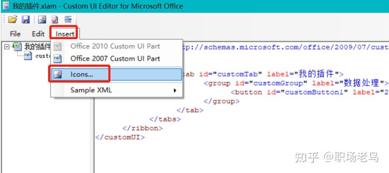The height and width of the screenshot is (173, 389).
Task: Open the File menu
Action: 15,34
